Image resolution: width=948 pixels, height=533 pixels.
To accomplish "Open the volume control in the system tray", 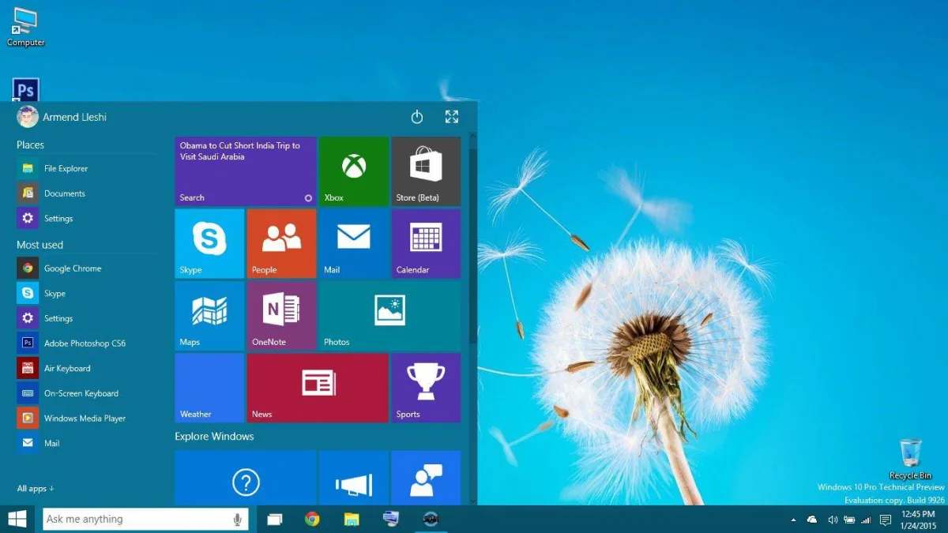I will point(832,519).
